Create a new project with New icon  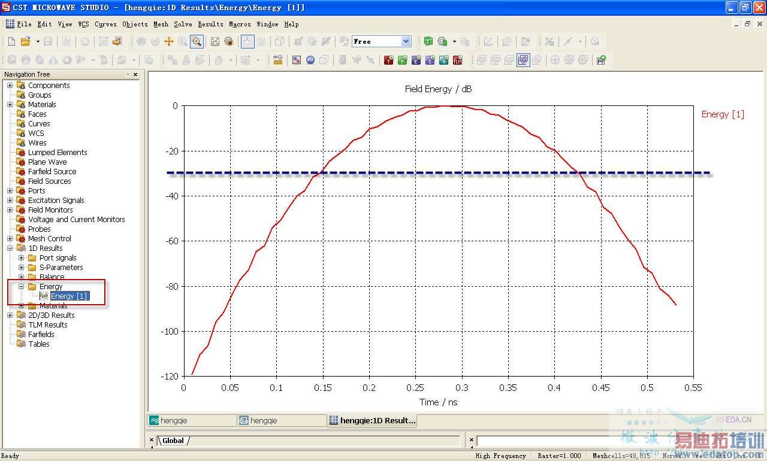click(x=11, y=41)
